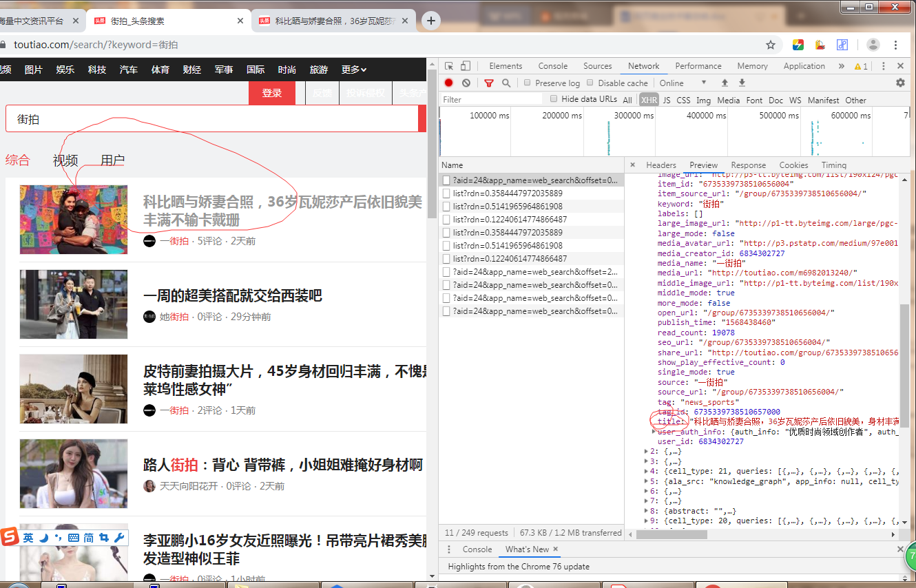The width and height of the screenshot is (916, 588).
Task: Check Disable cache option
Action: pos(590,83)
